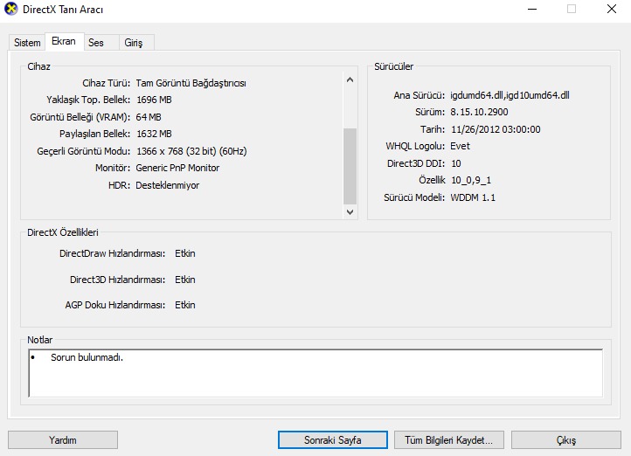Click '1366 x 768 (32 bit) (60Hz)' value
This screenshot has width=631, height=456.
coord(192,151)
